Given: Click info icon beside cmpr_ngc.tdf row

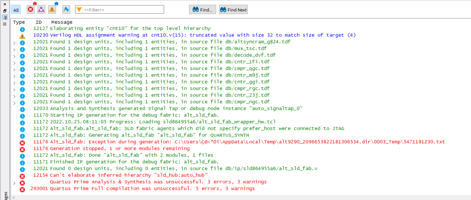Looking at the screenshot, I should [22, 102].
